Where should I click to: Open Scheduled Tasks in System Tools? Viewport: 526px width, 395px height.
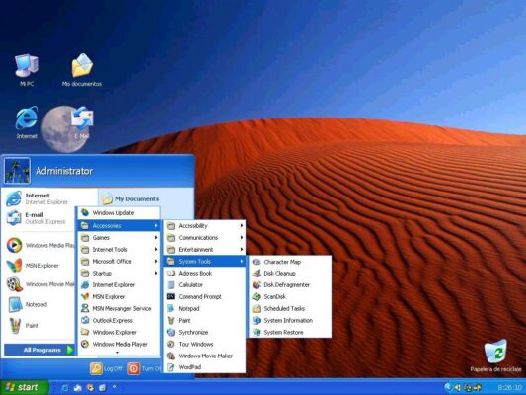(x=290, y=308)
